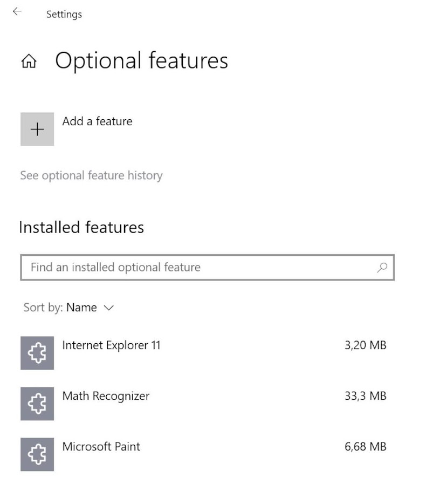Go to Settings home via house icon

tap(29, 62)
